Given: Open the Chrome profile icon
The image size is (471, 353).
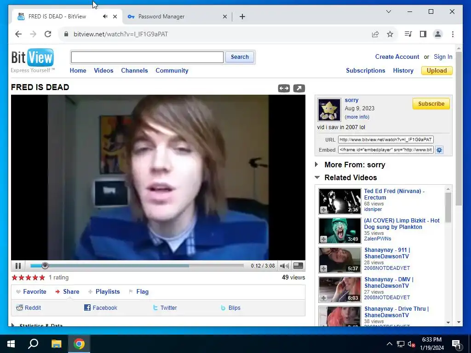Looking at the screenshot, I should click(438, 34).
